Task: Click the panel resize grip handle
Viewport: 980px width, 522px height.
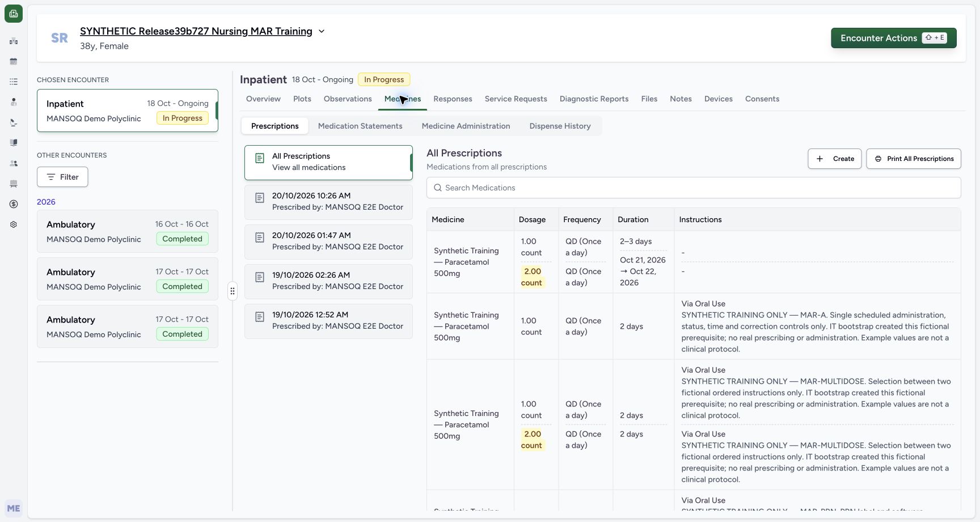Action: point(233,291)
